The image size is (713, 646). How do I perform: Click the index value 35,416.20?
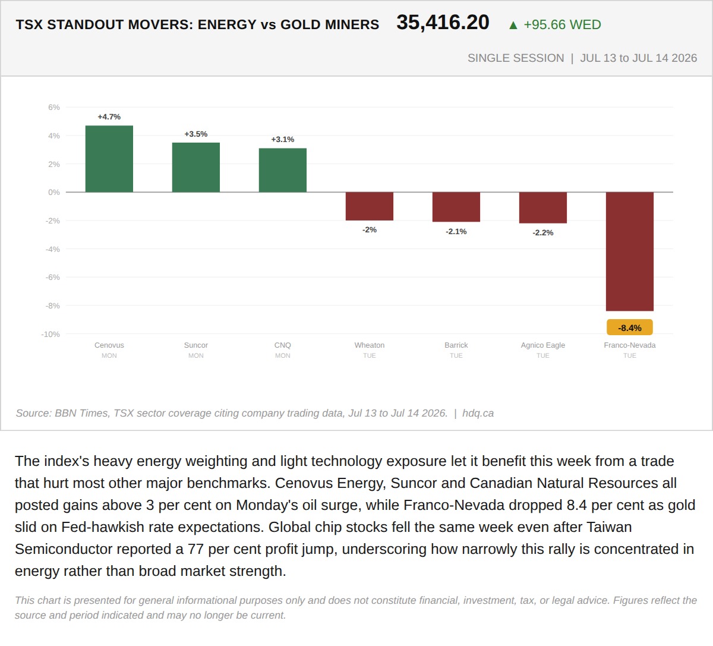click(443, 23)
